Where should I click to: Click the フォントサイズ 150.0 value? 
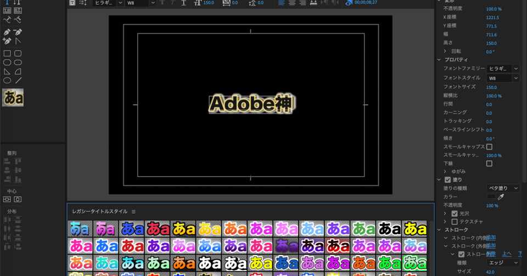pos(491,87)
